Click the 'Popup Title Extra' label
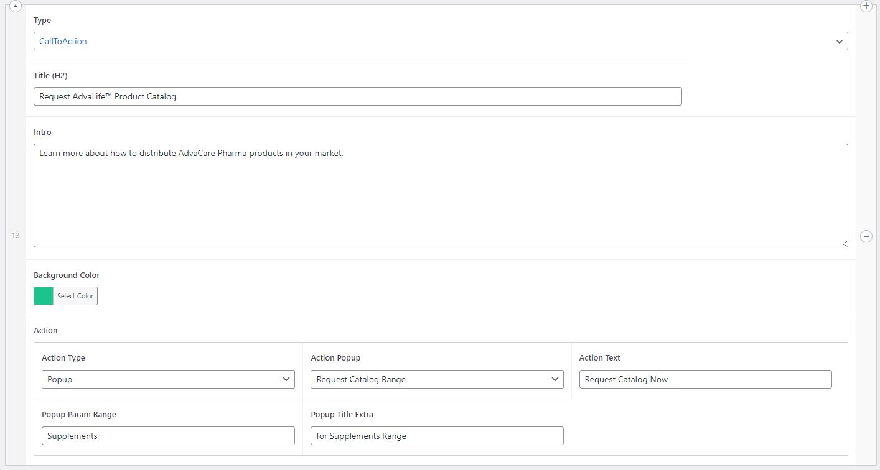Image resolution: width=880 pixels, height=470 pixels. point(342,414)
